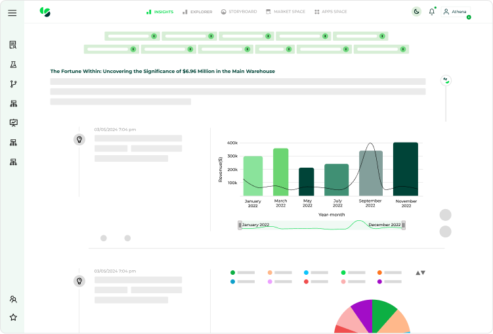
Task: Open the document search sidebar icon
Action: click(13, 45)
